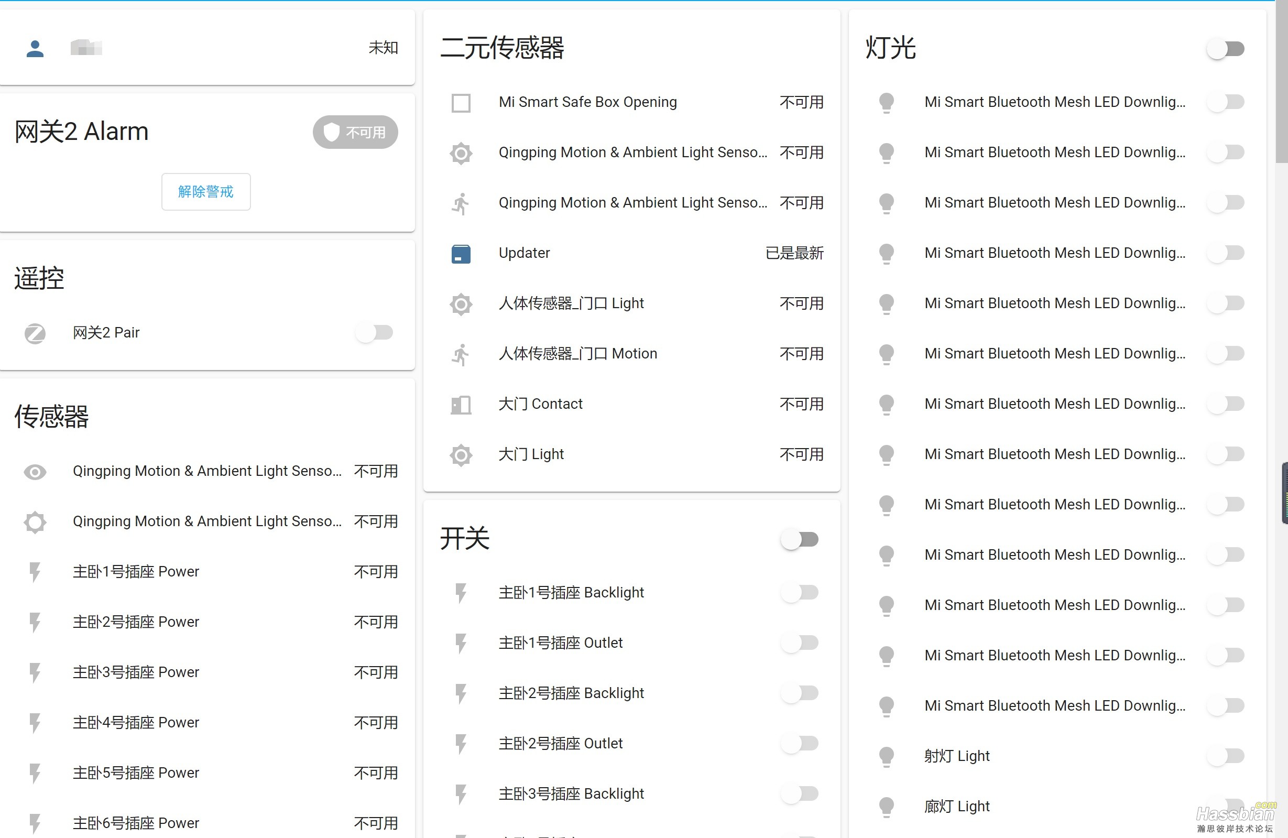The image size is (1288, 838).
Task: Click brightness icon of first Qingping binary sensor
Action: tap(461, 153)
